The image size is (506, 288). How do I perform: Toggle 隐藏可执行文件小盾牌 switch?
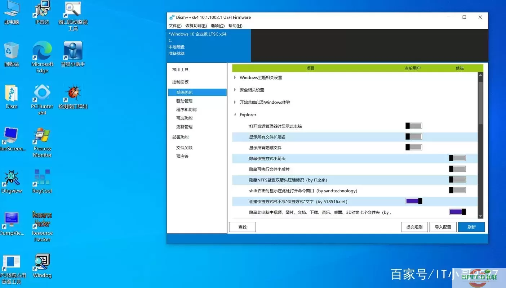457,169
